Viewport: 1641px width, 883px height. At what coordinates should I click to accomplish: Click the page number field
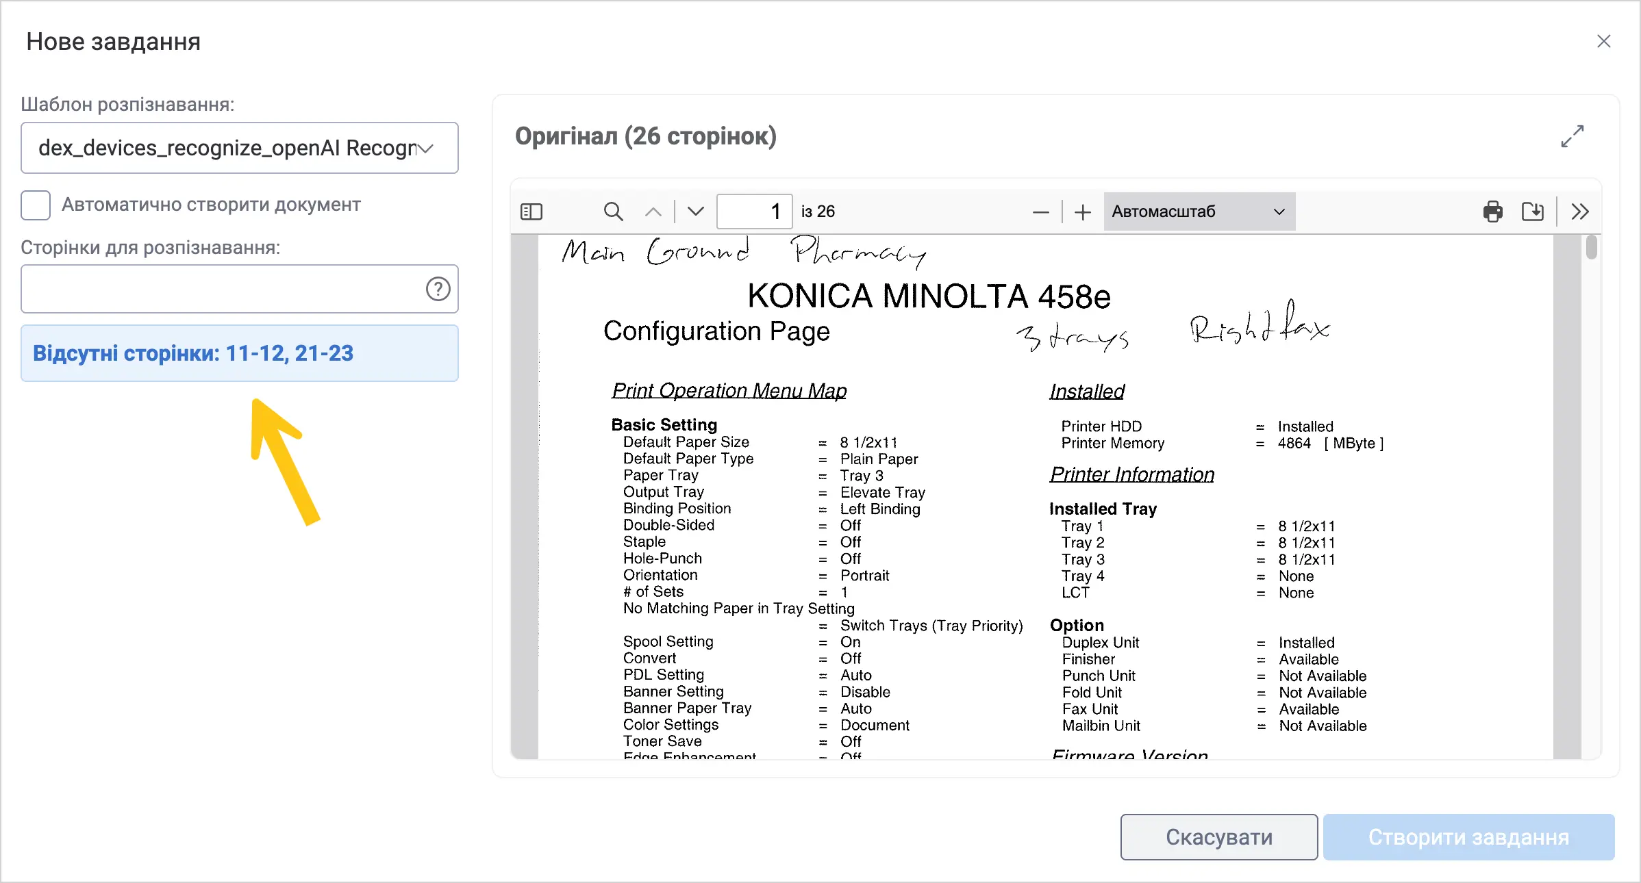pos(754,212)
